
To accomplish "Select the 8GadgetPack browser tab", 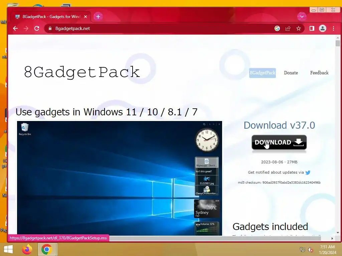I will point(51,17).
